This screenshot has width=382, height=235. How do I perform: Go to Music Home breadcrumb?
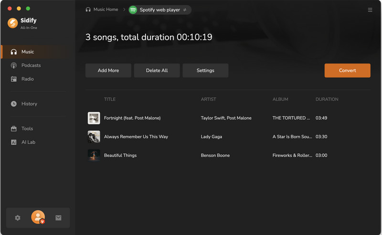pos(106,10)
